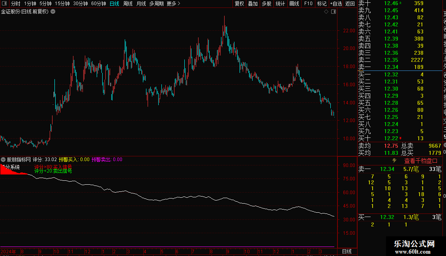Open 查看千档盘口 link

pos(421,161)
